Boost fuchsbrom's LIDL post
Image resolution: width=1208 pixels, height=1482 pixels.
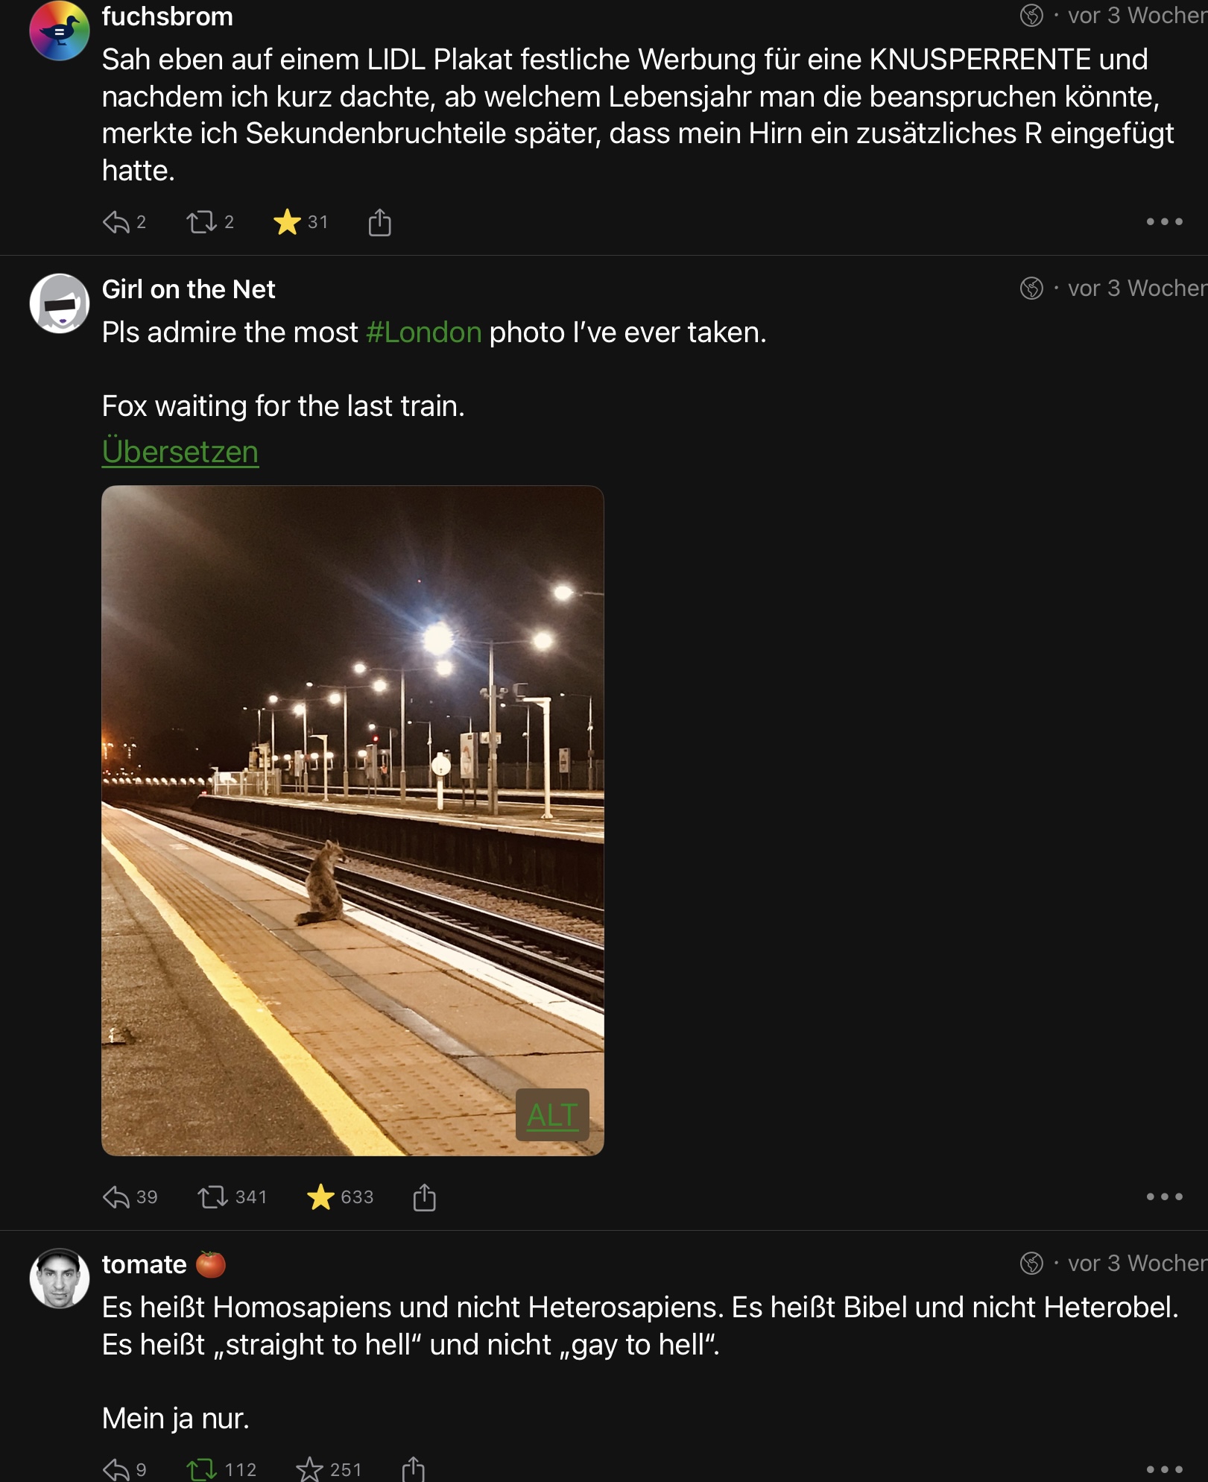tap(201, 222)
